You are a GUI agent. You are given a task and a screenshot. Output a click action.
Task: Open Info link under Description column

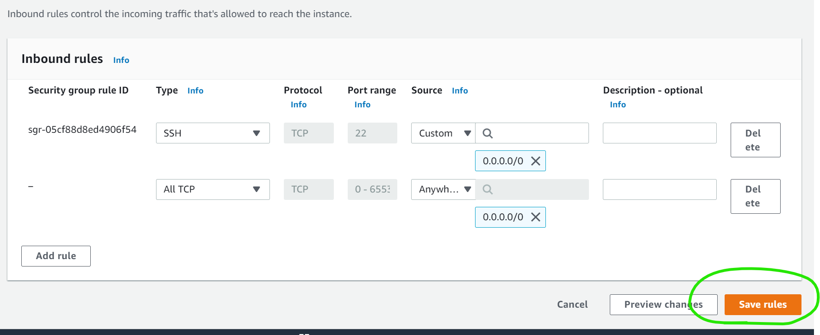tap(618, 105)
